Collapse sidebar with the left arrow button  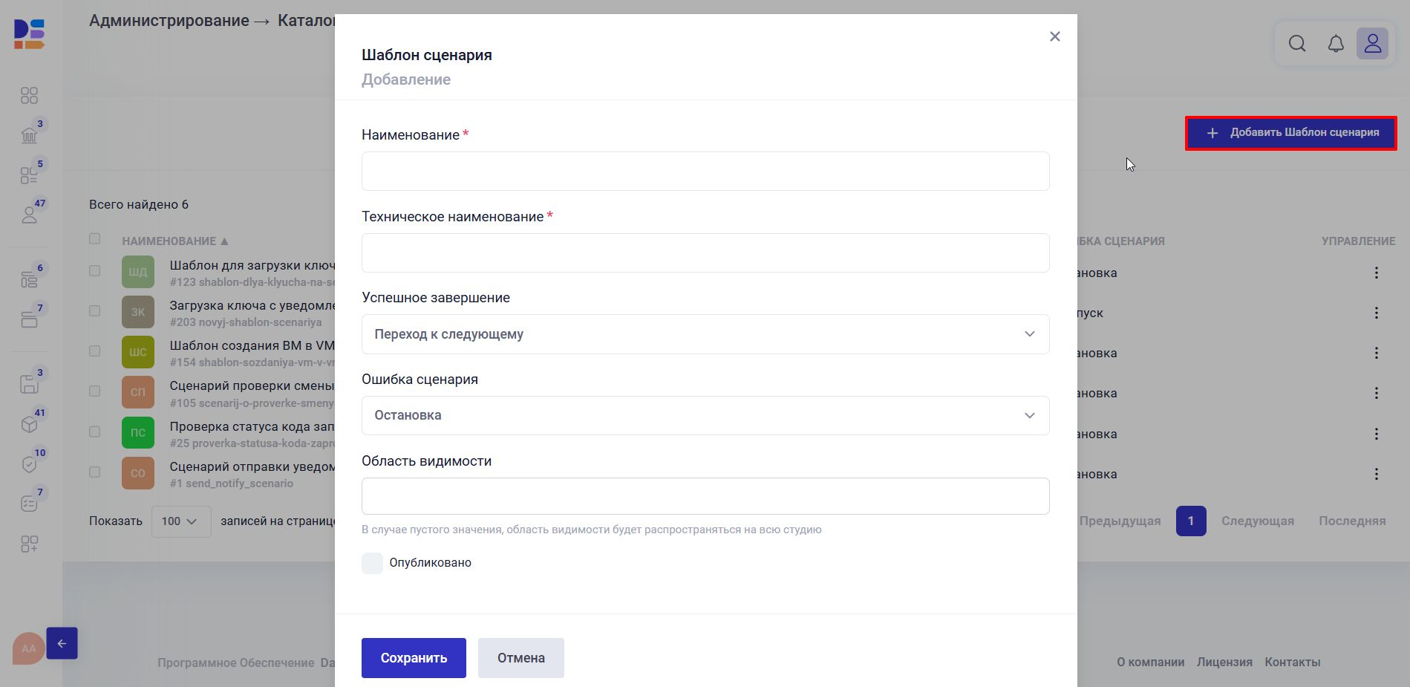point(62,643)
